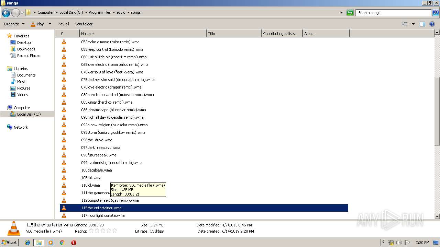This screenshot has height=247, width=440.
Task: Select 070warriors of love (feat kyara).wma
Action: pos(112,72)
